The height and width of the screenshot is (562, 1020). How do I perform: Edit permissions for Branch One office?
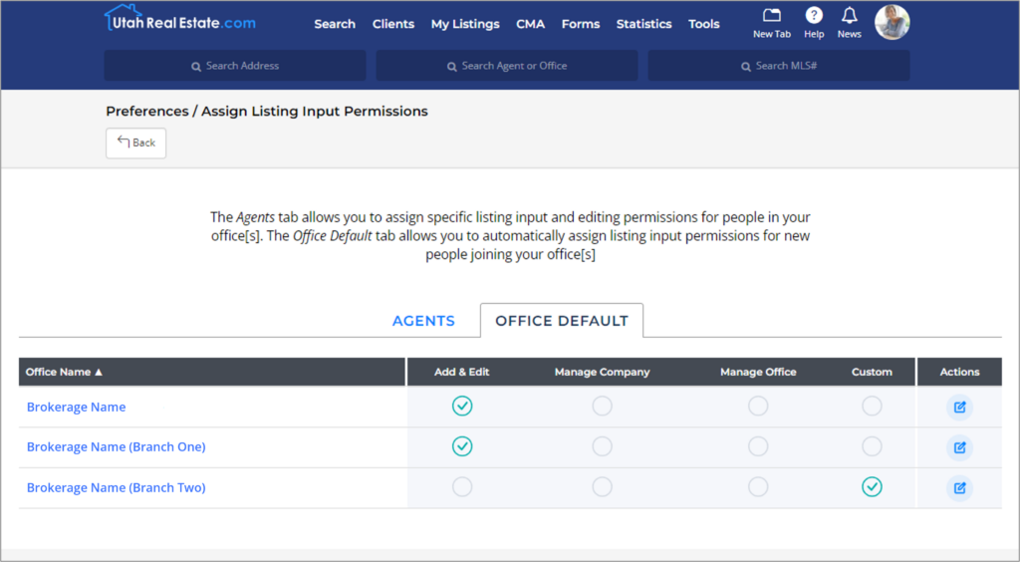959,447
